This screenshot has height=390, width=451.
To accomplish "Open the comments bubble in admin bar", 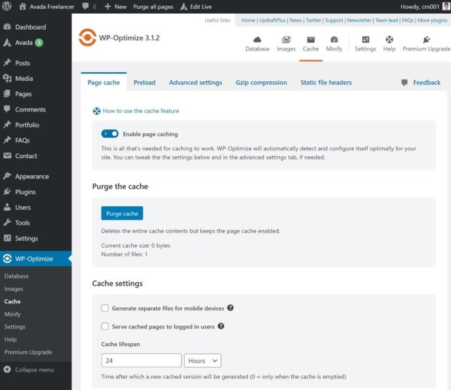I will (x=85, y=7).
